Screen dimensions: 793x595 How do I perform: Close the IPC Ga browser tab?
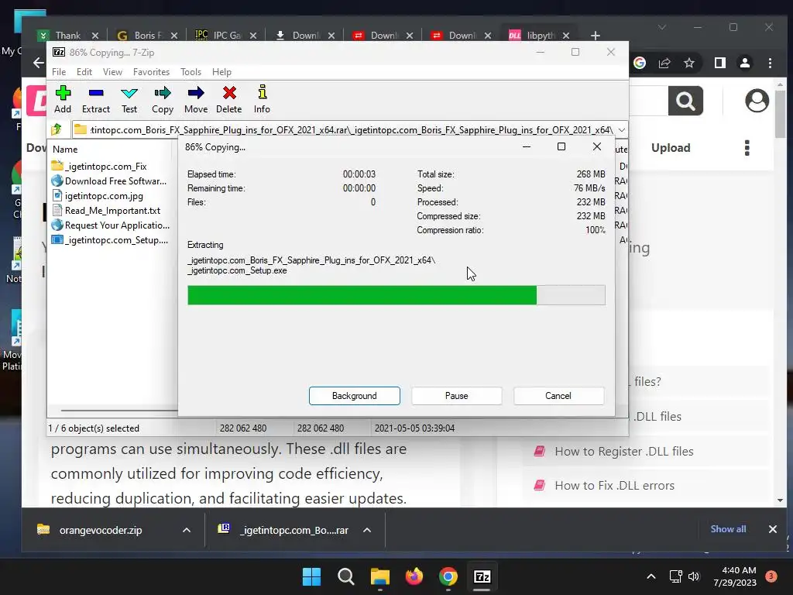click(x=253, y=36)
